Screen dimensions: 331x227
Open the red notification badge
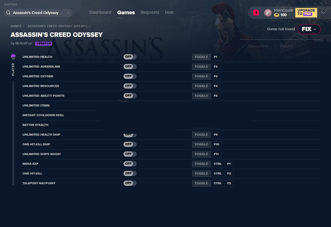pyautogui.click(x=256, y=13)
